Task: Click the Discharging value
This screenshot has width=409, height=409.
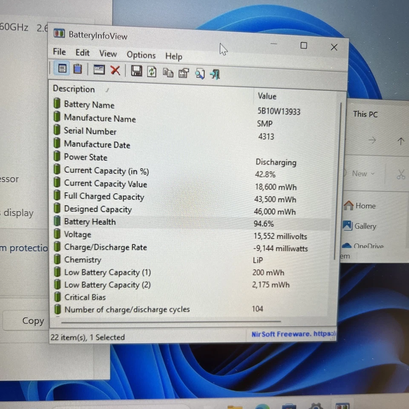Action: click(276, 162)
